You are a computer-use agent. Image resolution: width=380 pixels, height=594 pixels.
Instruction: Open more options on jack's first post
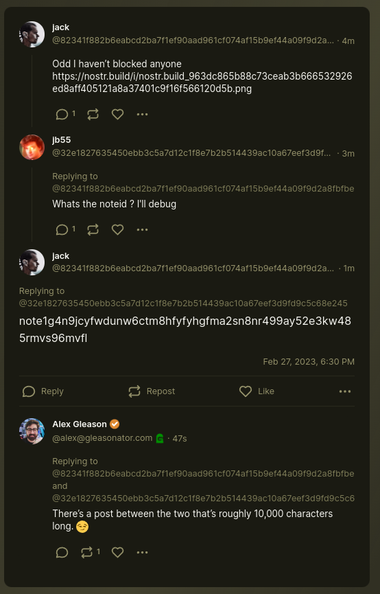point(142,115)
